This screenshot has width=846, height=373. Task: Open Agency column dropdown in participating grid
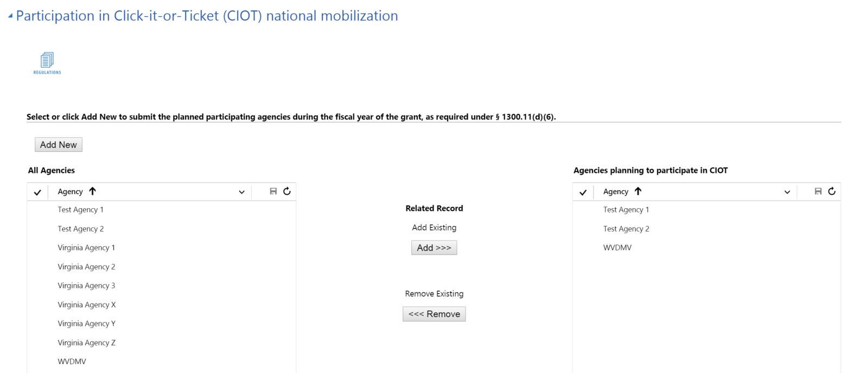click(x=787, y=192)
